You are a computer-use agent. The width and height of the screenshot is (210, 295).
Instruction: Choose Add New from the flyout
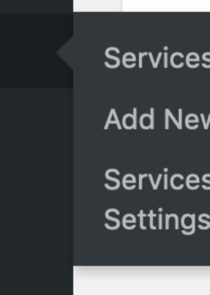pyautogui.click(x=157, y=119)
